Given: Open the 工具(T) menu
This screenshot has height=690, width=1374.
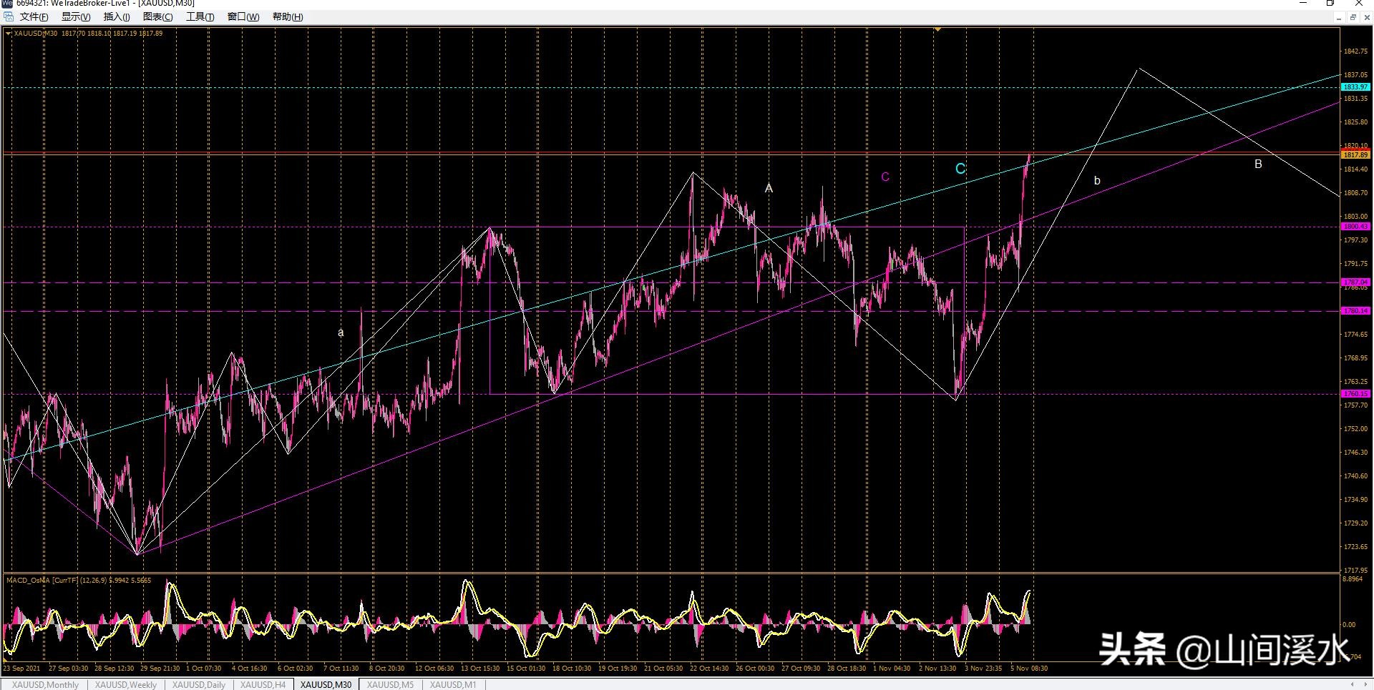Looking at the screenshot, I should pos(200,17).
